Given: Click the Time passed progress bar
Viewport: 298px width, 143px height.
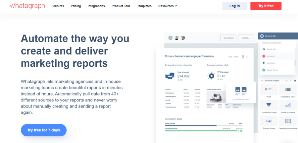Looking at the screenshot, I should [x=204, y=125].
